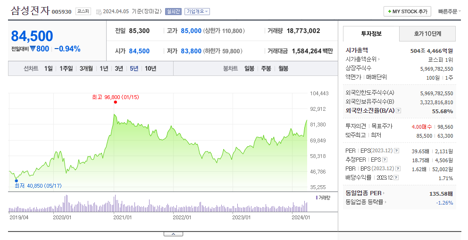Viewport: 468px width, 240px height.
Task: Click the 최저 40,850 blue marker dot
Action: click(17, 181)
